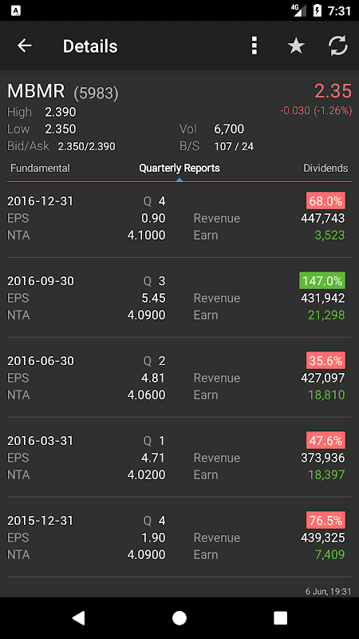Tap the MBMR stock name heading
Image resolution: width=359 pixels, height=639 pixels.
pyautogui.click(x=36, y=91)
